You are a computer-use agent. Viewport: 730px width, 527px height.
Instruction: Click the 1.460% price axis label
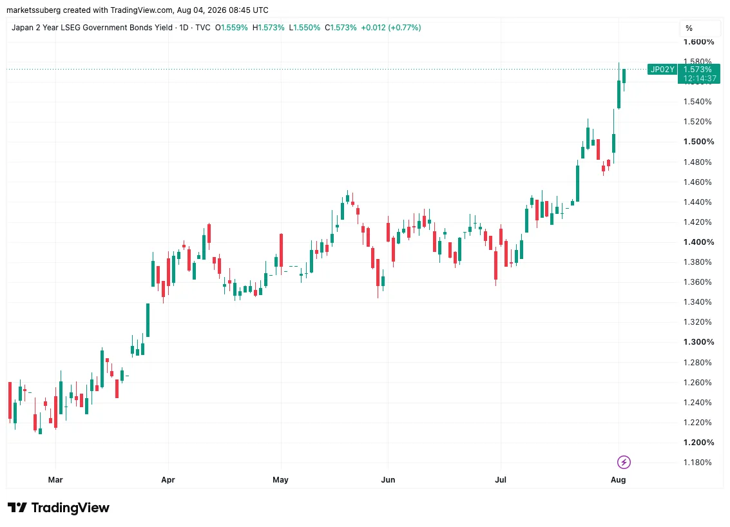click(x=697, y=182)
